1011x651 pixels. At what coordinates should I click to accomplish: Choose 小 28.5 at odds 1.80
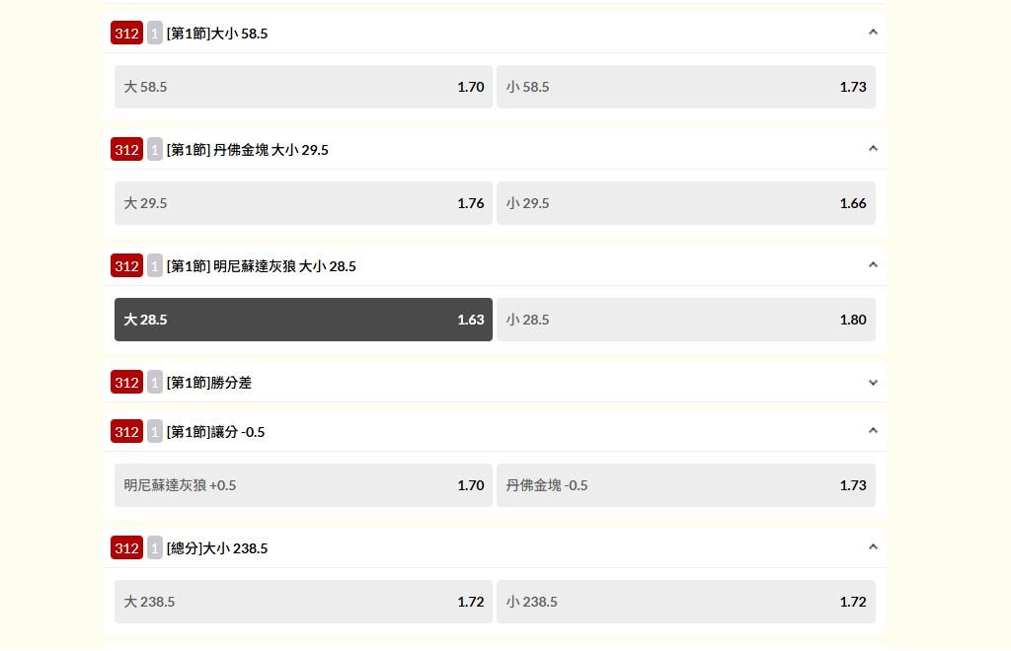point(685,320)
